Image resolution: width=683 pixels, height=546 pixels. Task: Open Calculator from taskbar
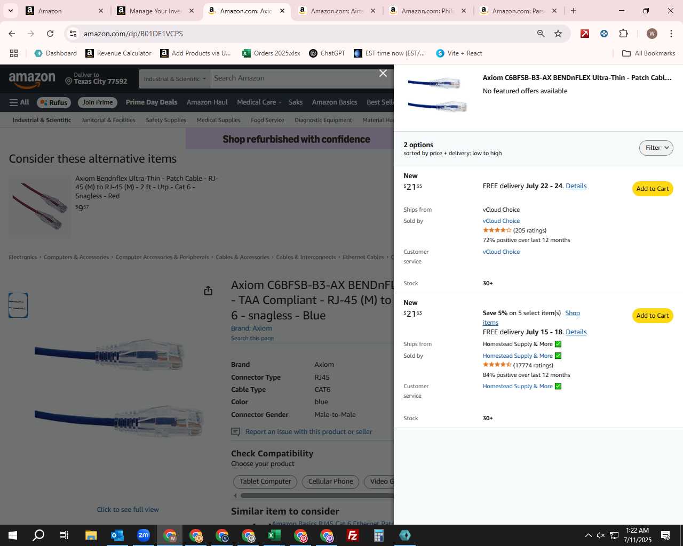[x=379, y=535]
